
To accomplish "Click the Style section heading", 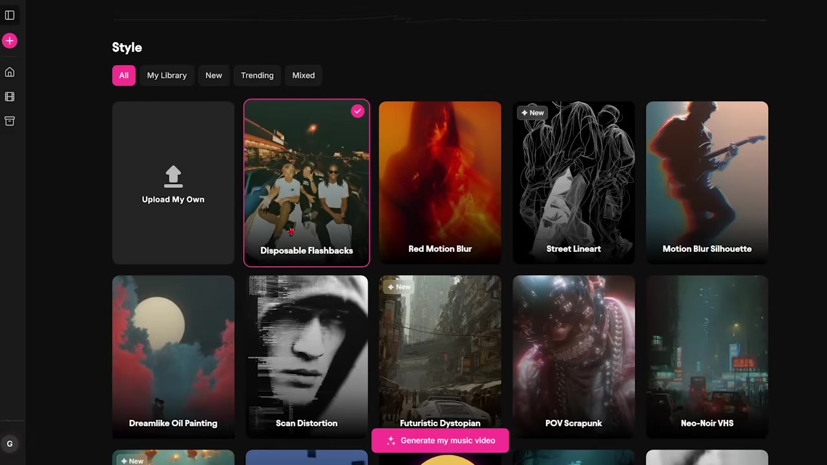I will tap(127, 47).
